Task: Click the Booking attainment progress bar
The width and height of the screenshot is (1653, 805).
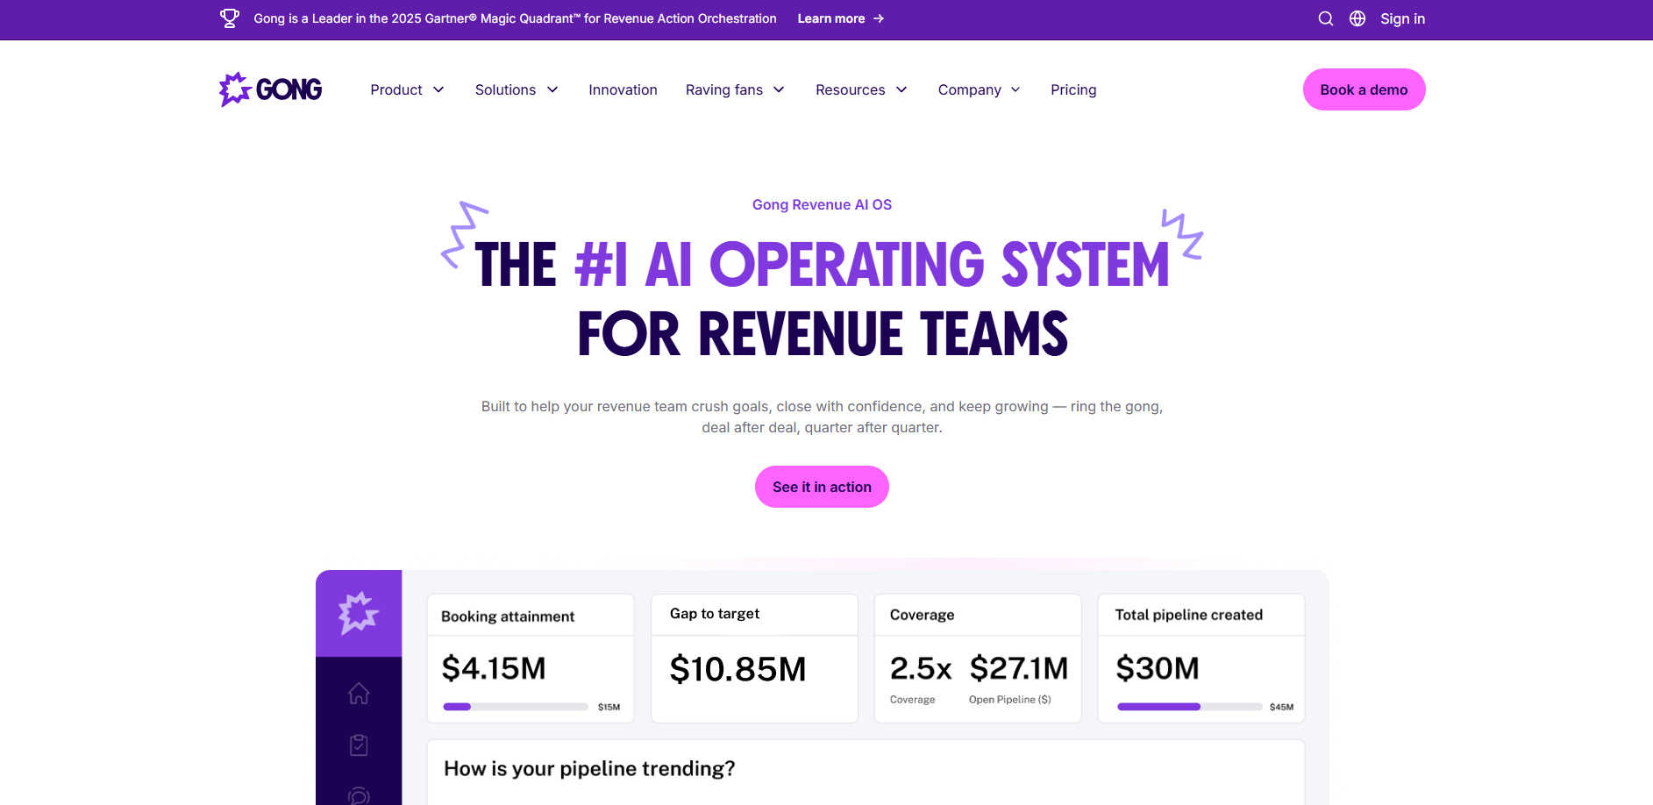Action: (x=516, y=707)
